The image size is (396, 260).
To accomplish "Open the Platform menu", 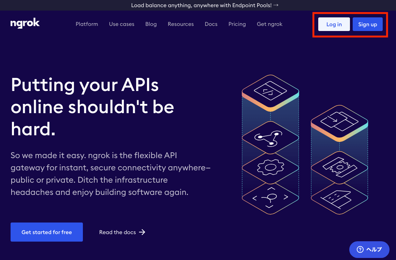I will (87, 24).
